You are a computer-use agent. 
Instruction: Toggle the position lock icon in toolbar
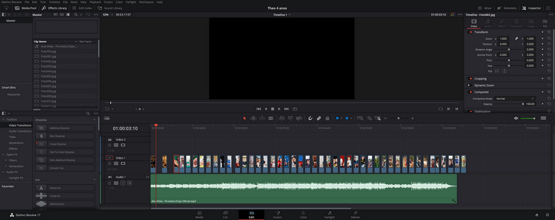tap(327, 118)
